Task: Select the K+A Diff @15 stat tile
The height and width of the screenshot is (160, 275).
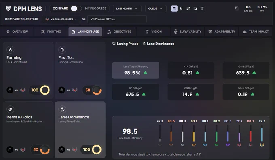Action: tap(191, 70)
